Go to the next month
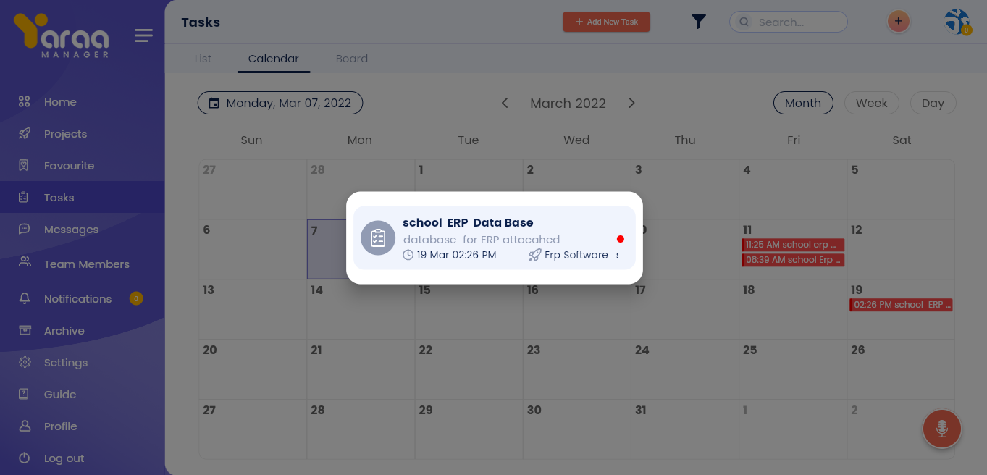Screen dimensions: 987x475 [631, 103]
